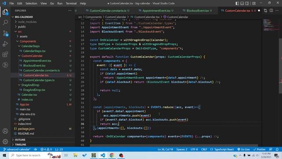The image size is (282, 159).
Task: Open editor more actions ellipsis menu
Action: pyautogui.click(x=277, y=11)
